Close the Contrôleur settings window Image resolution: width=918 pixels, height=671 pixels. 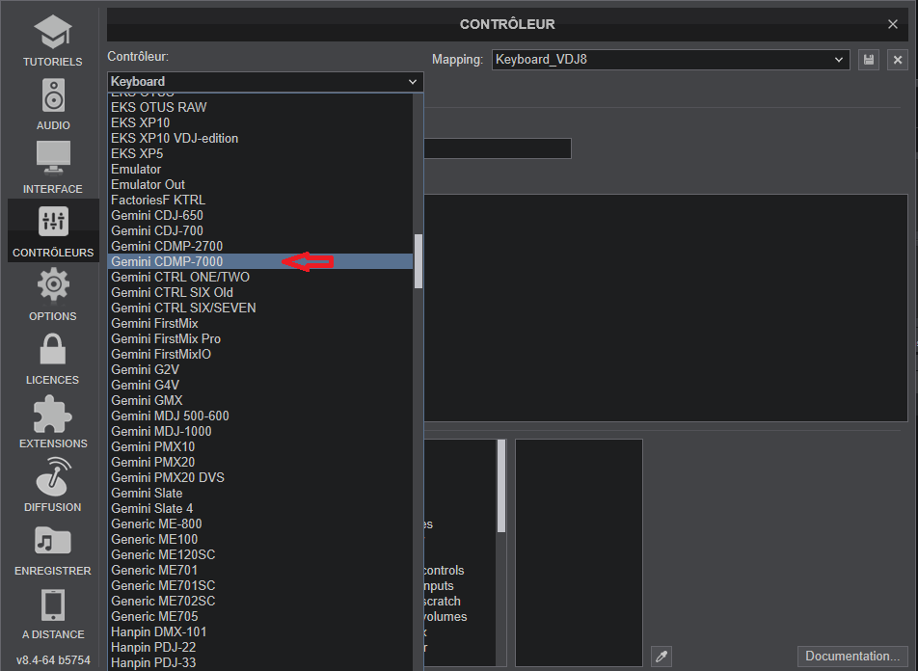tap(893, 24)
